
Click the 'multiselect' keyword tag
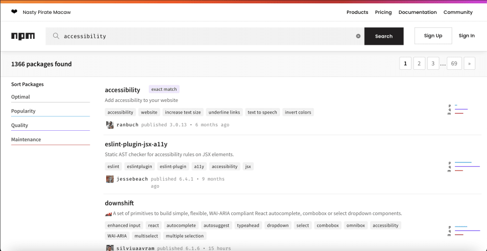[x=146, y=235]
